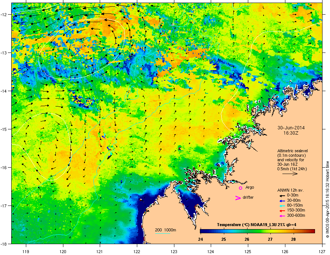Click the vertical IMOS Hobart time copyright text

point(327,199)
